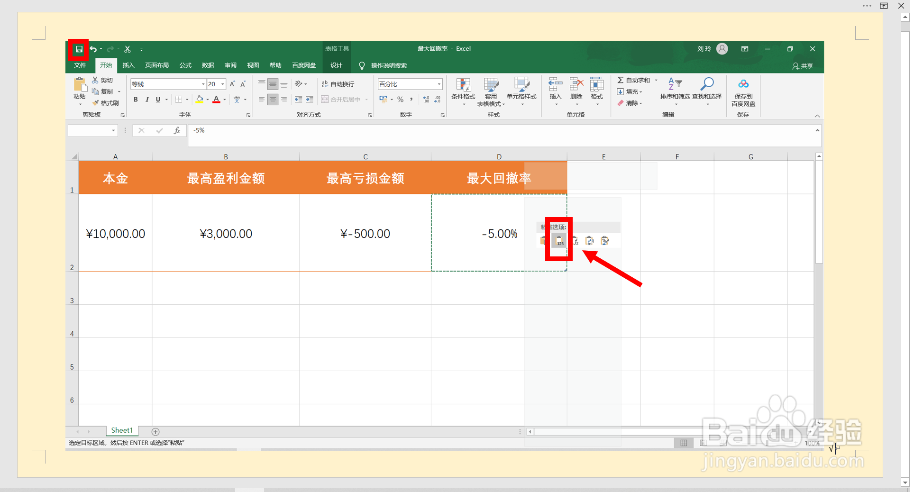Open 套用表格格式 table format menu
Image resolution: width=914 pixels, height=492 pixels.
point(491,91)
